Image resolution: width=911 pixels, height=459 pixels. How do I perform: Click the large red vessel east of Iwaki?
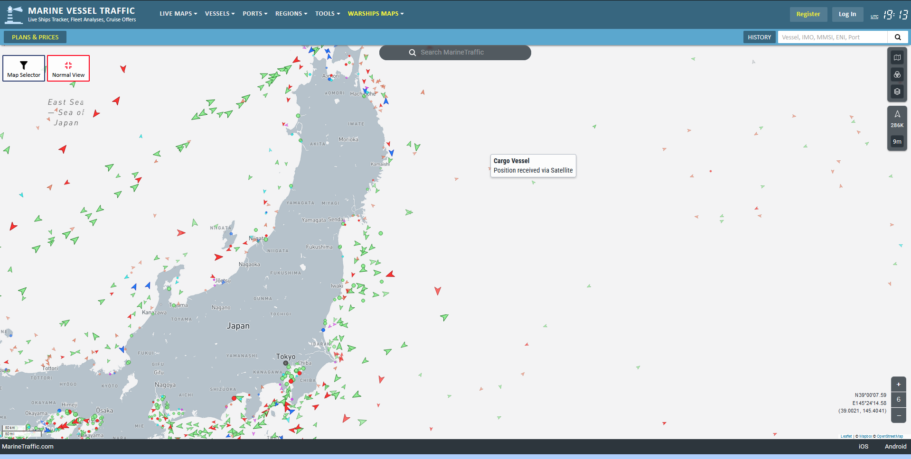[438, 291]
